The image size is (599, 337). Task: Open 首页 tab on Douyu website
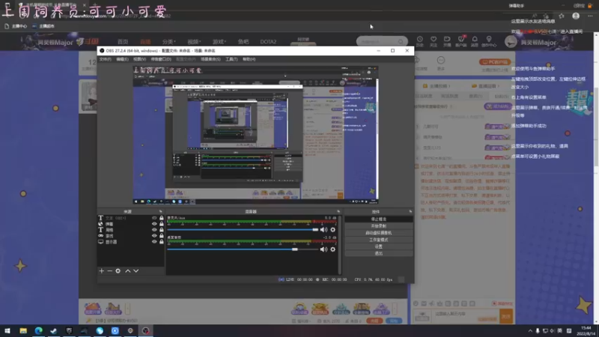[x=123, y=42]
